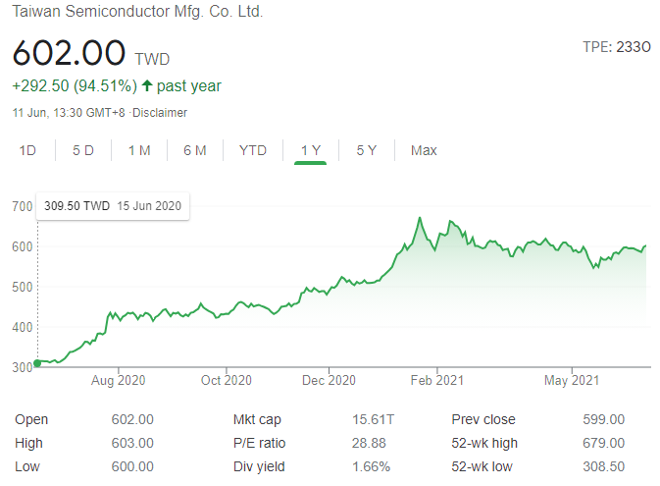Screen dimensions: 660x486
Task: Click the Taiwan Semiconductor Mfg. Co. Ltd. title
Action: point(137,12)
